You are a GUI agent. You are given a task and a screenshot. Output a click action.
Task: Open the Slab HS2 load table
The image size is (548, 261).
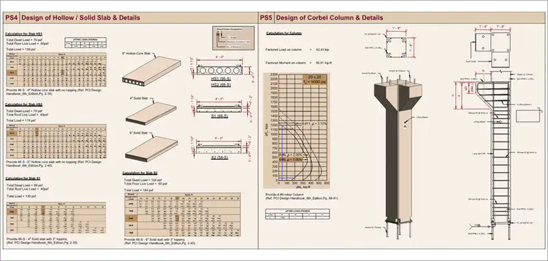click(56, 141)
